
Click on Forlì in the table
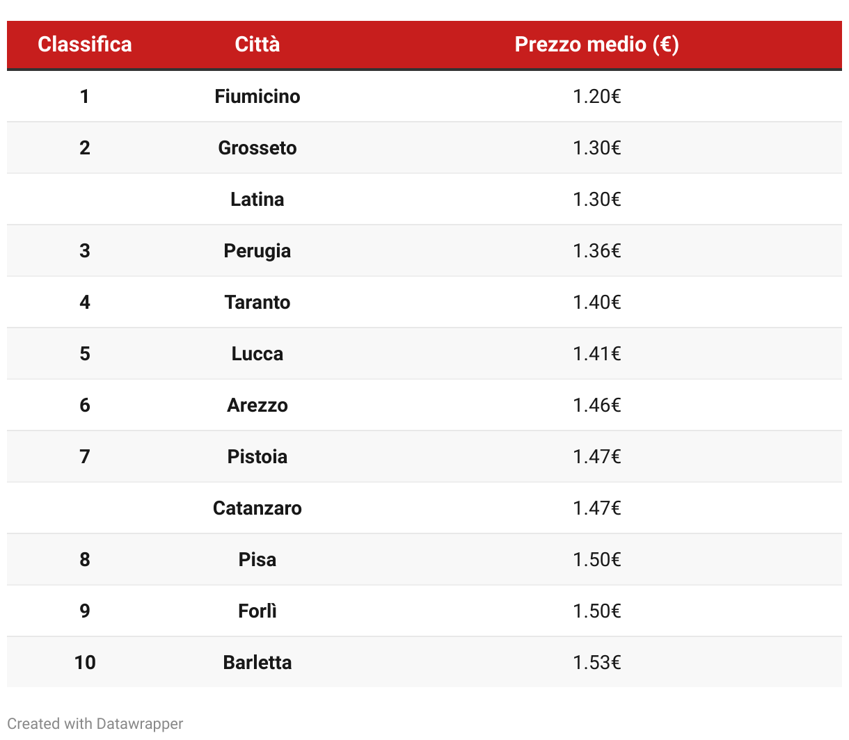[x=257, y=611]
